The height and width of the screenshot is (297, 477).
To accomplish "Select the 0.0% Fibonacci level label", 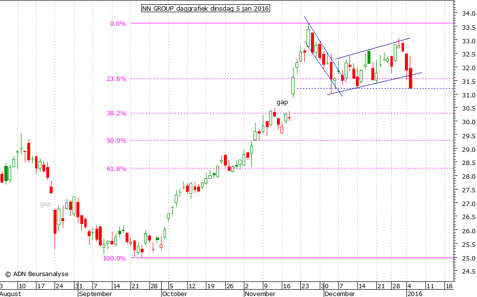I will 118,24.
